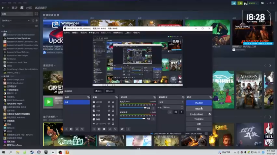Click Steam library filter sliders icon
Screen dimensions: 277x155
click(x=36, y=26)
